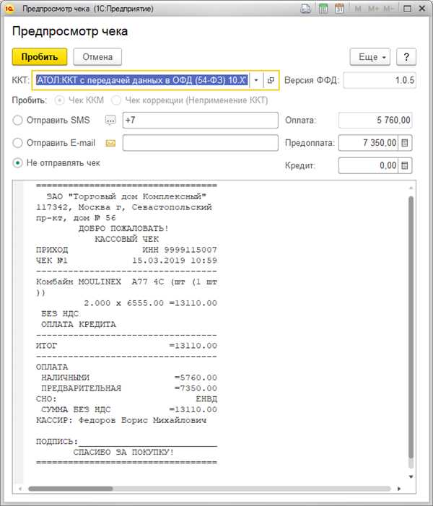Image resolution: width=433 pixels, height=506 pixels.
Task: Click the M- memory subtract button
Action: tap(389, 9)
